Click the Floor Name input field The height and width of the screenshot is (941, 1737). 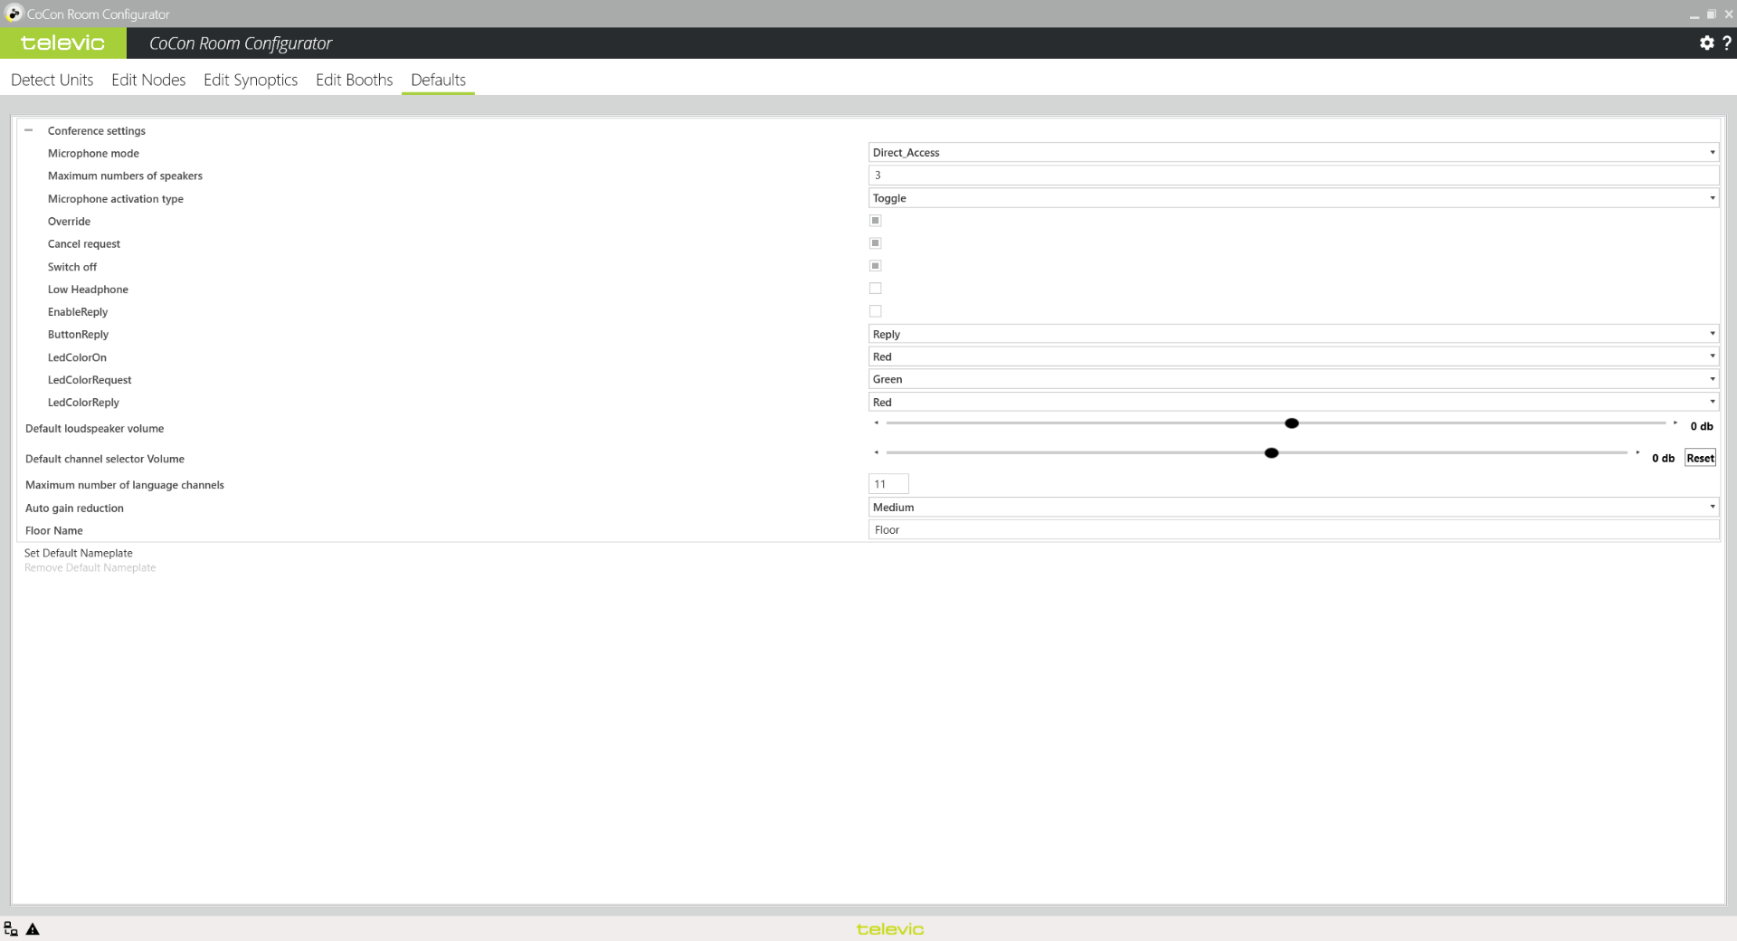click(1292, 530)
